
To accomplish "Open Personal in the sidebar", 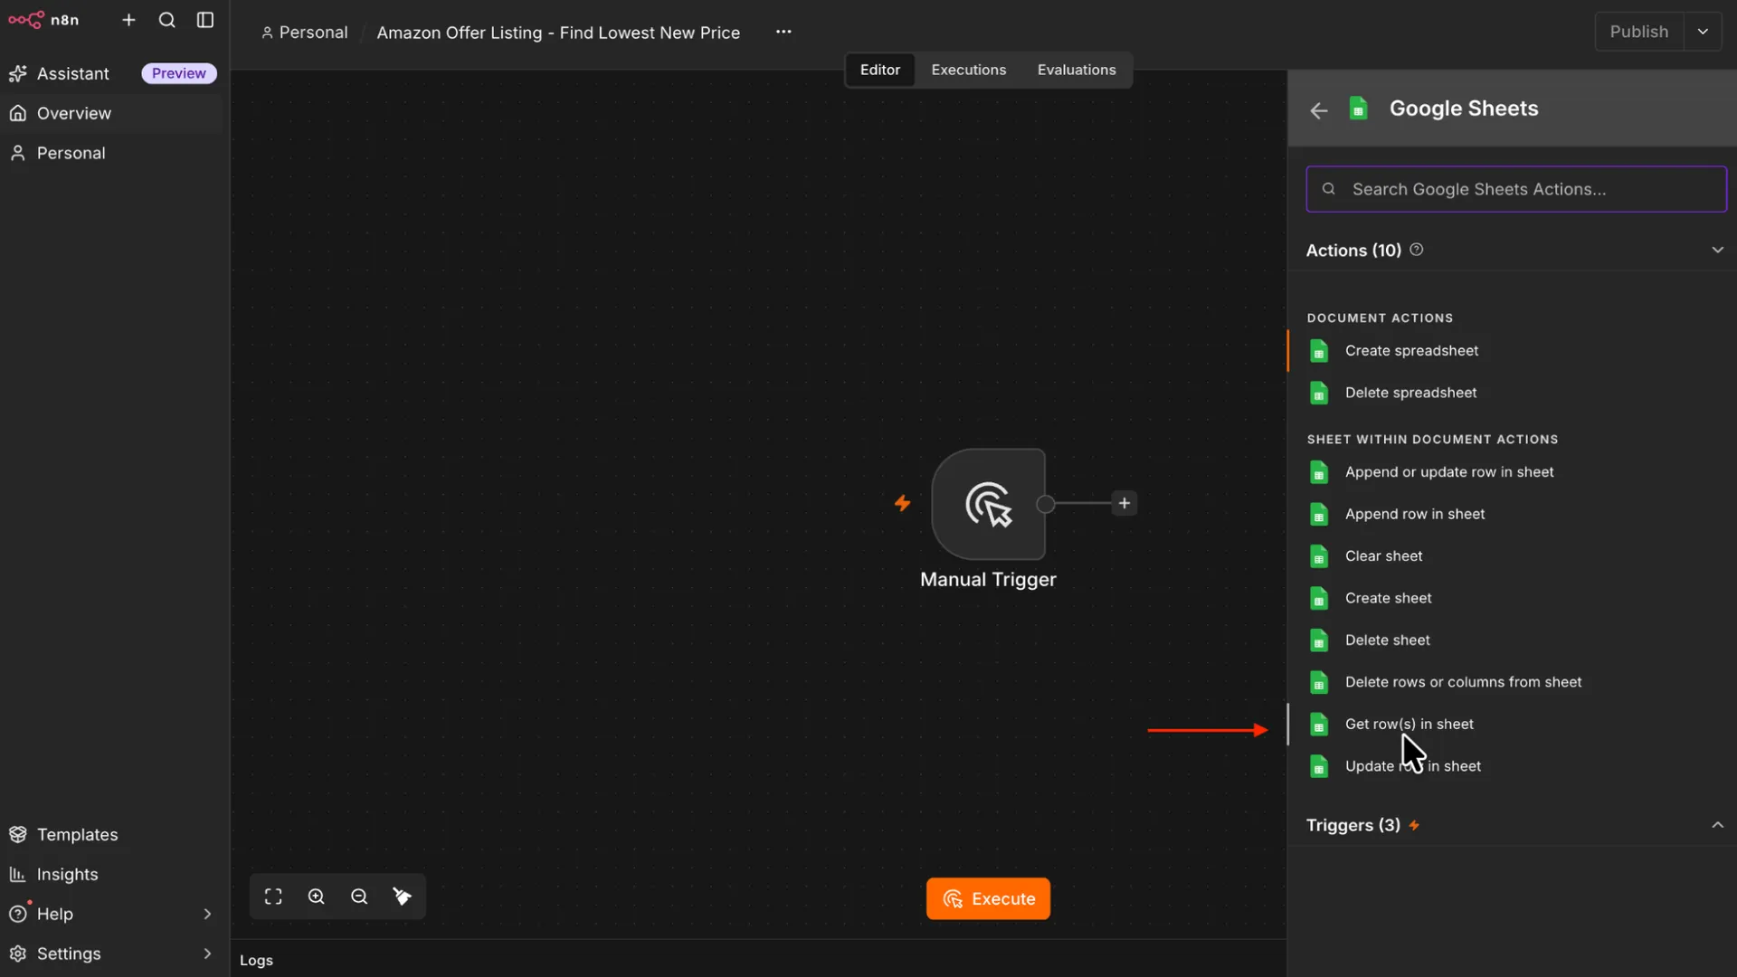I will (112, 153).
